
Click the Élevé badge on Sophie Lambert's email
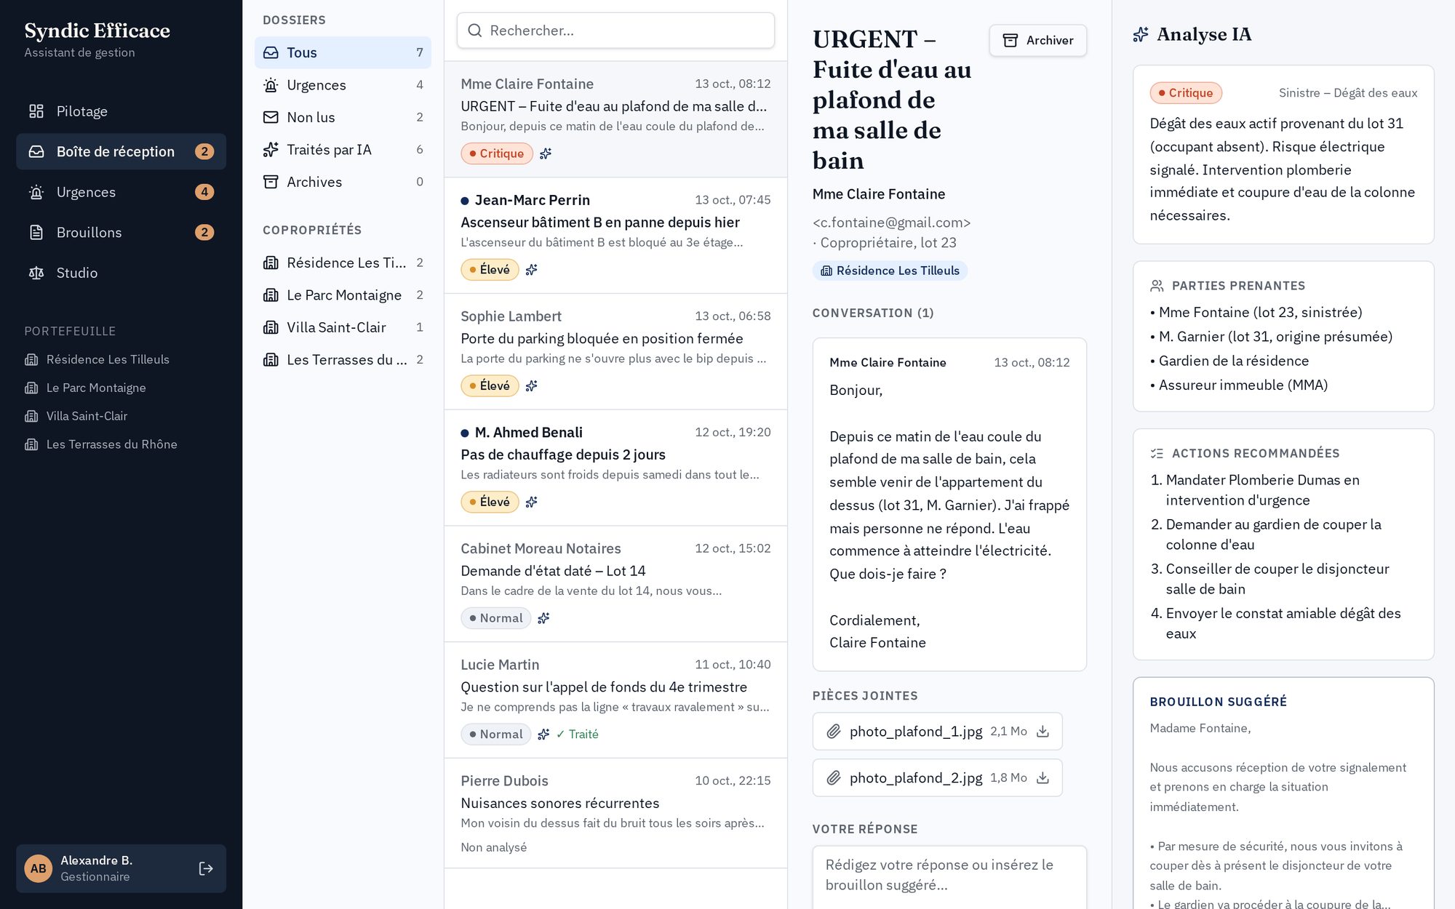pyautogui.click(x=490, y=385)
